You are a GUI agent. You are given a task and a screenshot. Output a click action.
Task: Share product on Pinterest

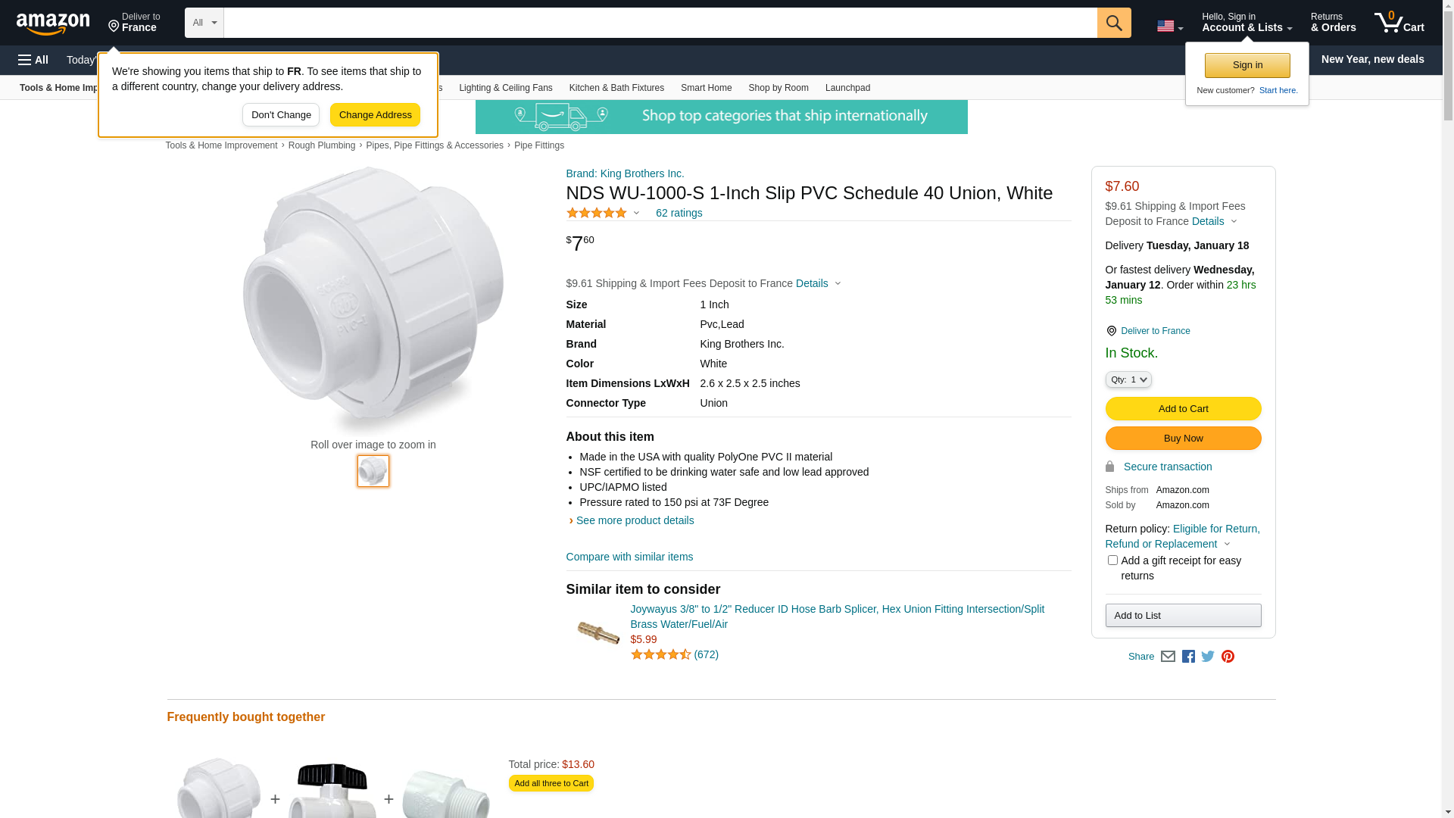tap(1228, 657)
